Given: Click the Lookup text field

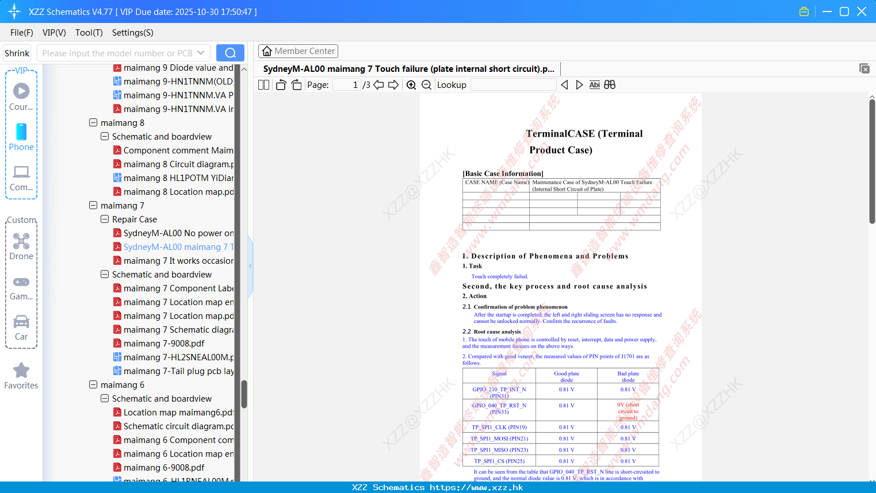Looking at the screenshot, I should click(x=513, y=85).
